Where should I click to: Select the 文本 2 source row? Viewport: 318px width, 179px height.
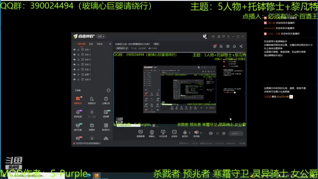point(93,69)
